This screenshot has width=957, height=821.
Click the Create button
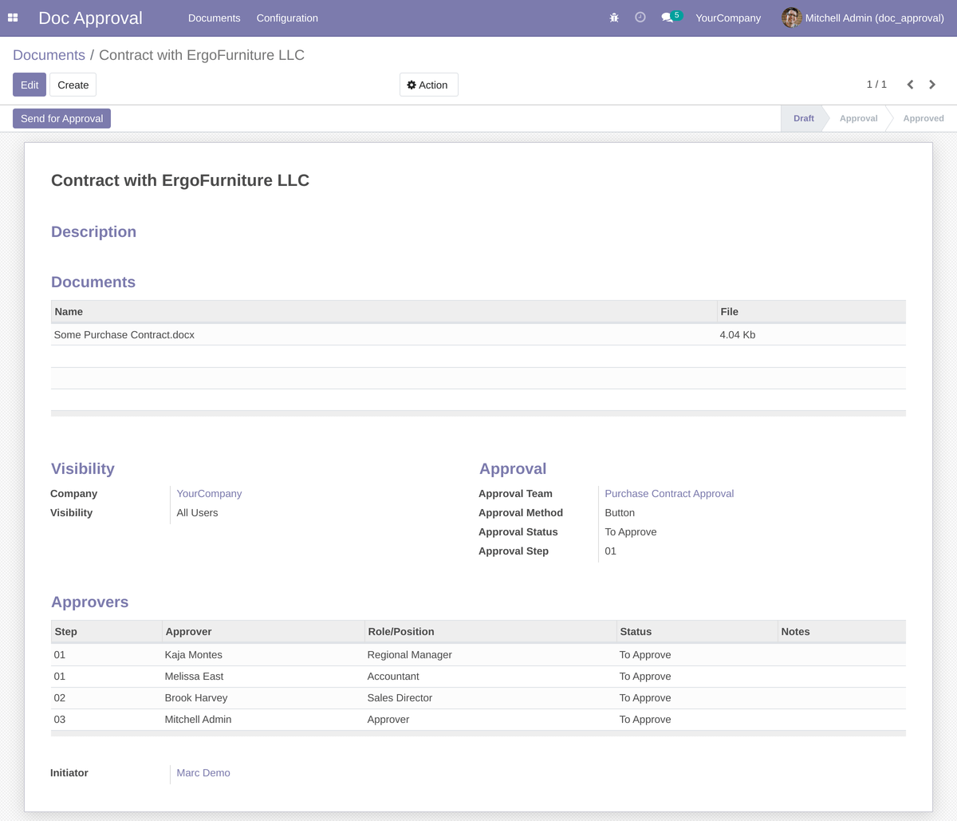click(73, 84)
